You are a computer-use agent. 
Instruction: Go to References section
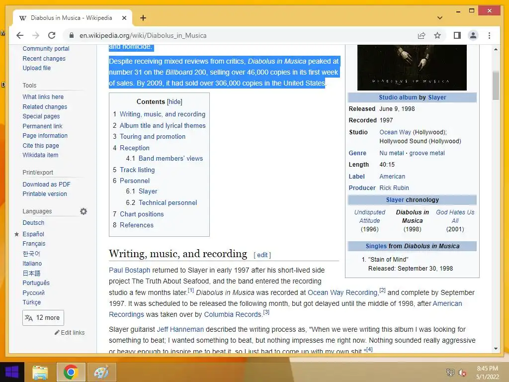tap(136, 225)
